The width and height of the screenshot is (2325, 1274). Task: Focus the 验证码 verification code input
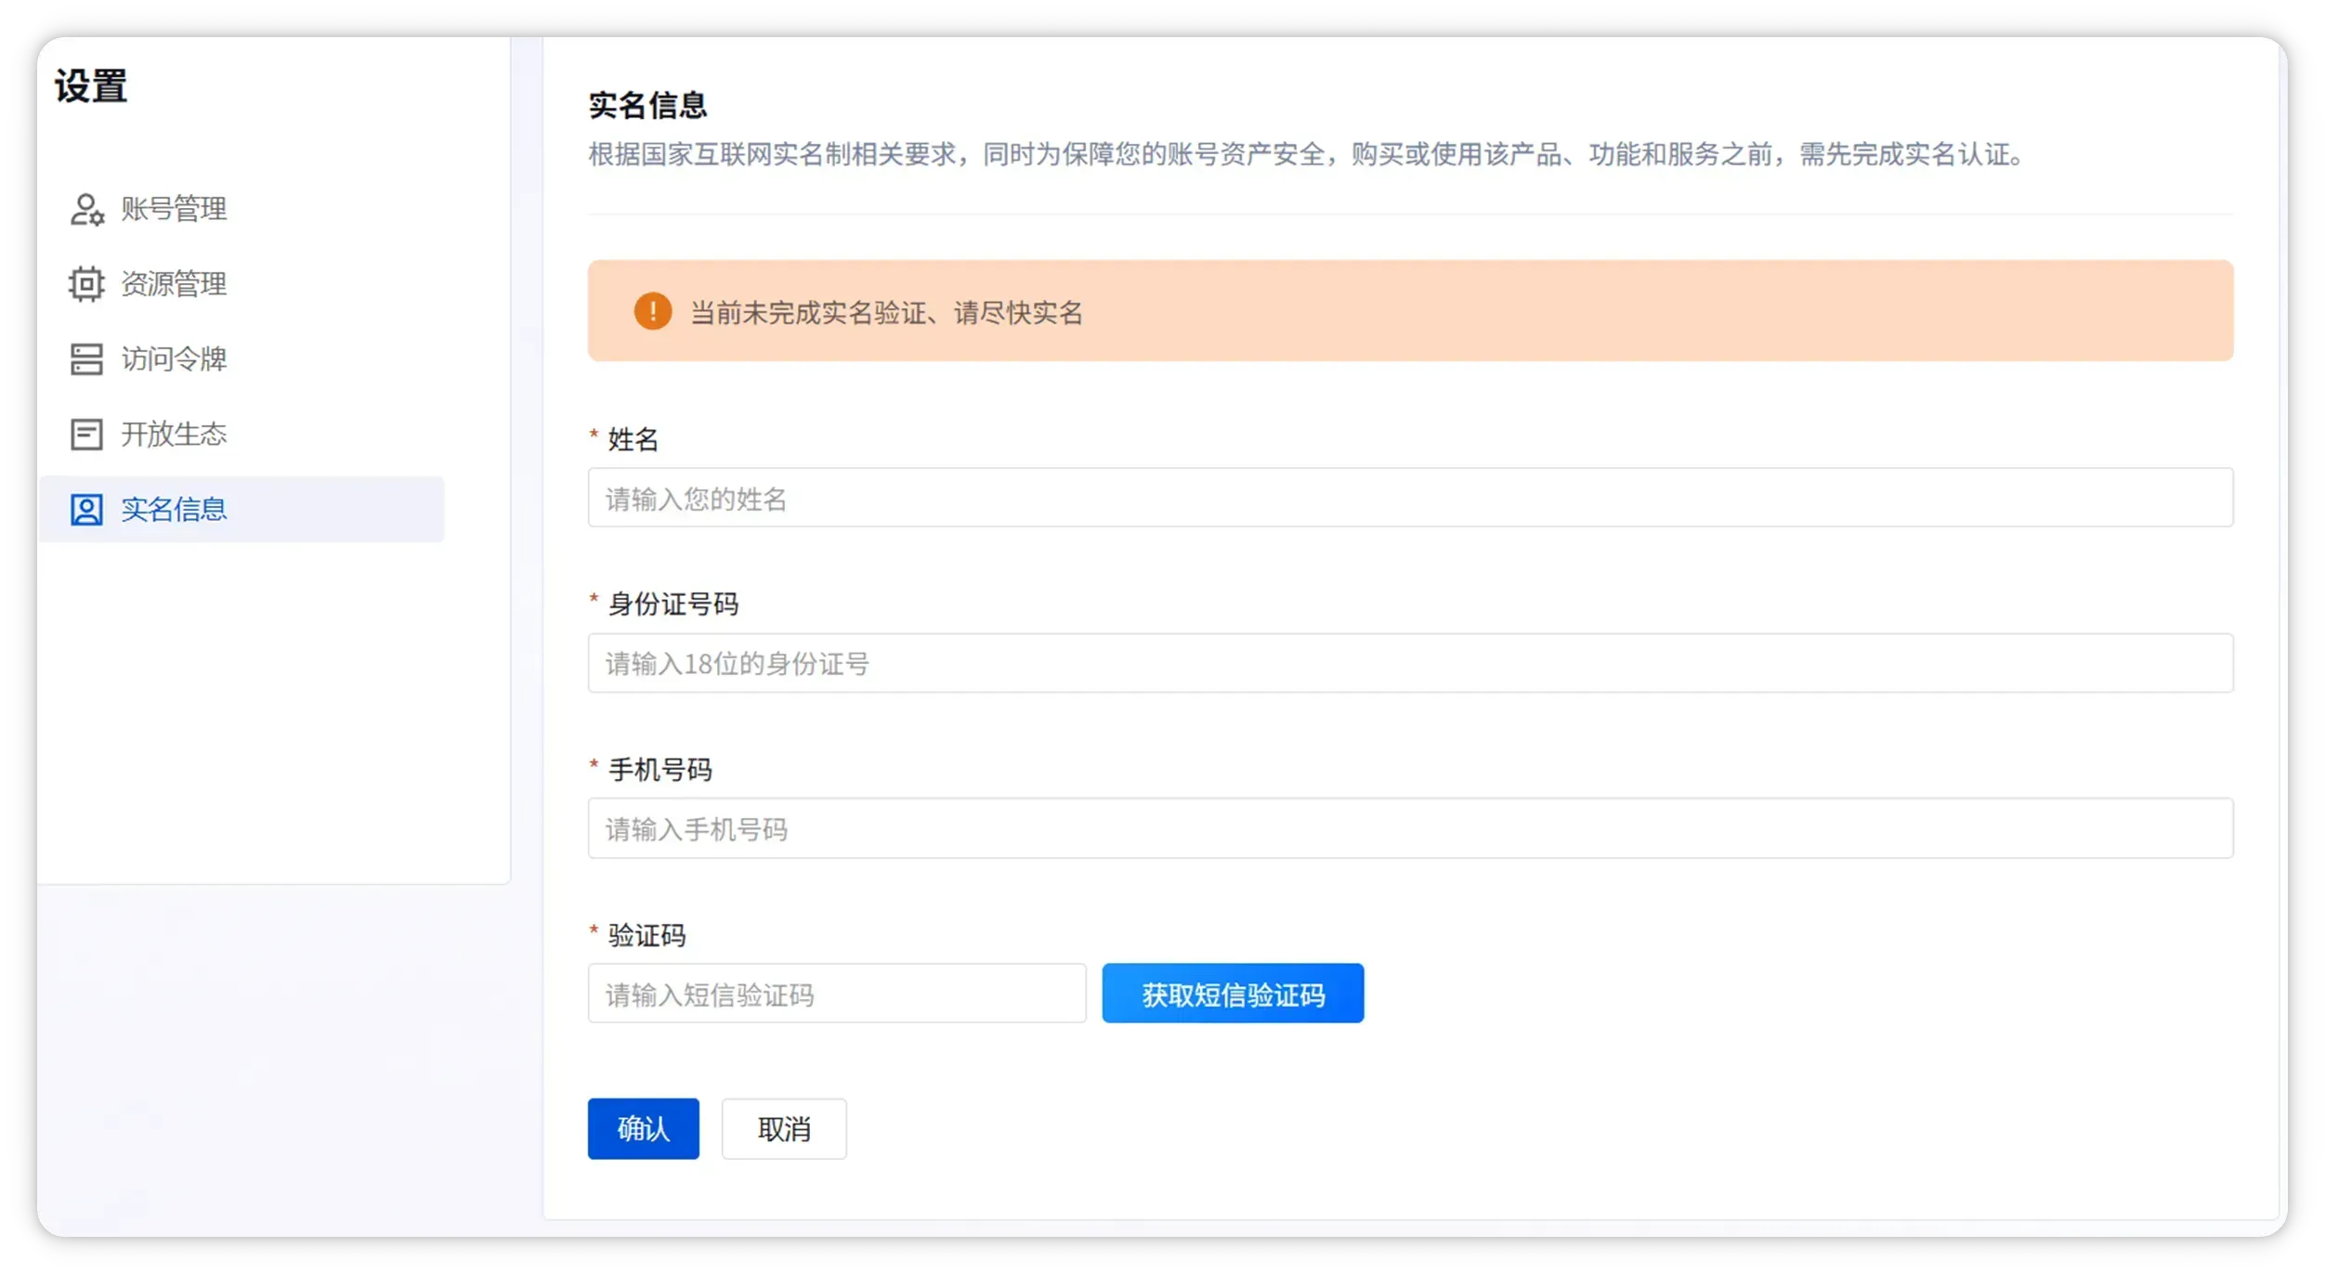point(835,993)
